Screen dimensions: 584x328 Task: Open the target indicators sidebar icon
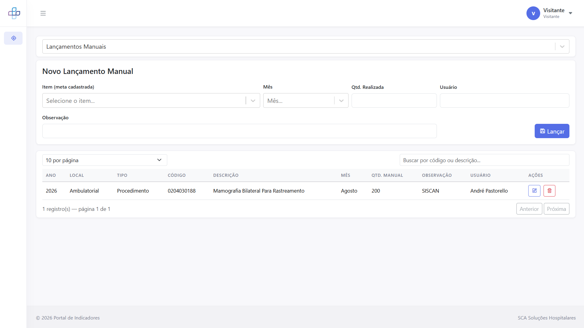13,38
